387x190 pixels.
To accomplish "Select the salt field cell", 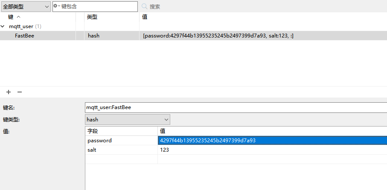I will pos(122,150).
